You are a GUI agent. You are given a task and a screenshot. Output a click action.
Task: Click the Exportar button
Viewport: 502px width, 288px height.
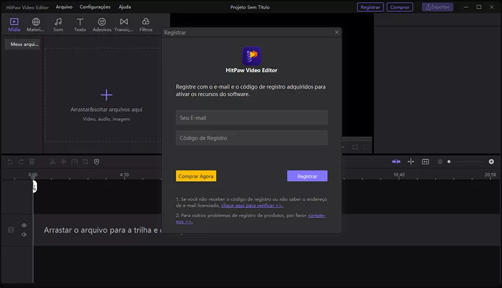coord(437,7)
